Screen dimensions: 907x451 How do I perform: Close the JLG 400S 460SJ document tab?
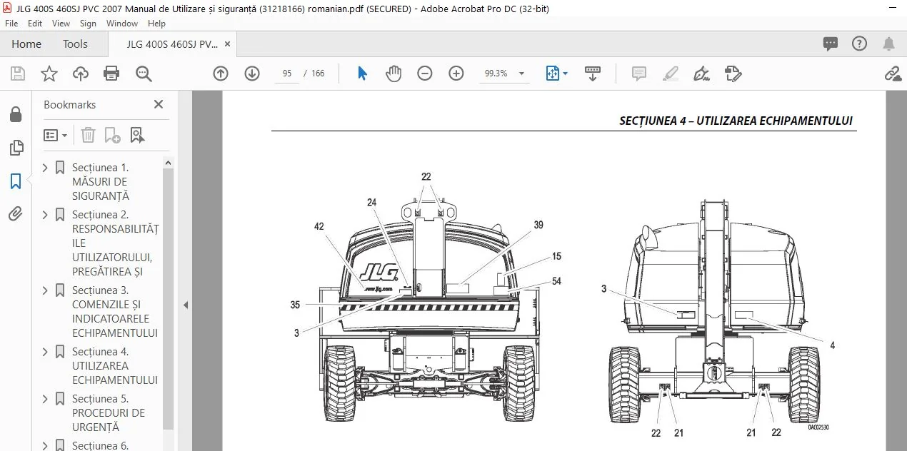tap(228, 44)
